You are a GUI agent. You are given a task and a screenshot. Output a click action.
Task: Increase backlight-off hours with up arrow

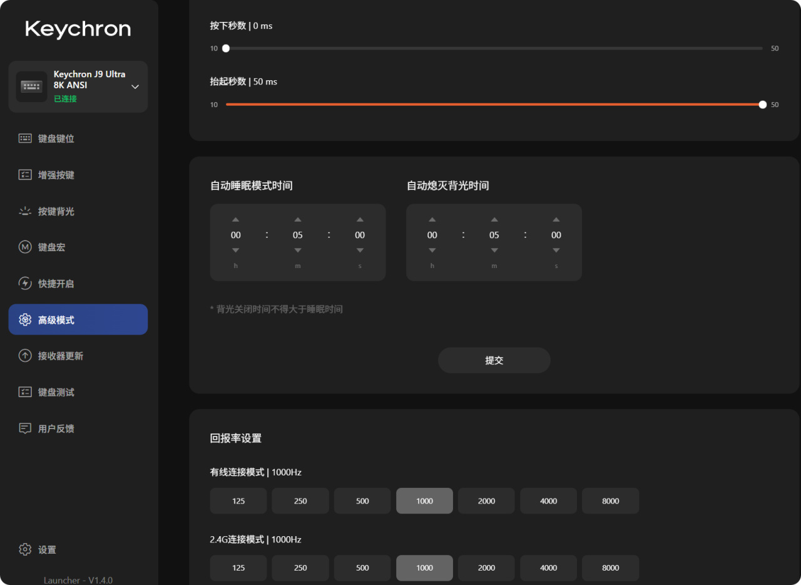(432, 220)
